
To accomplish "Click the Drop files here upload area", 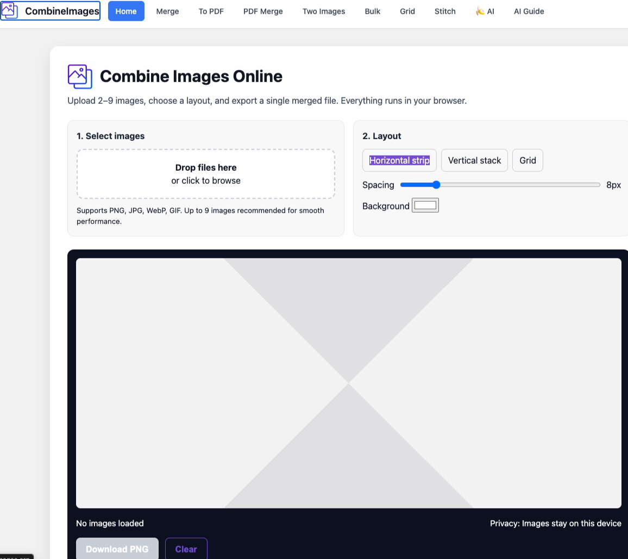I will pyautogui.click(x=206, y=174).
